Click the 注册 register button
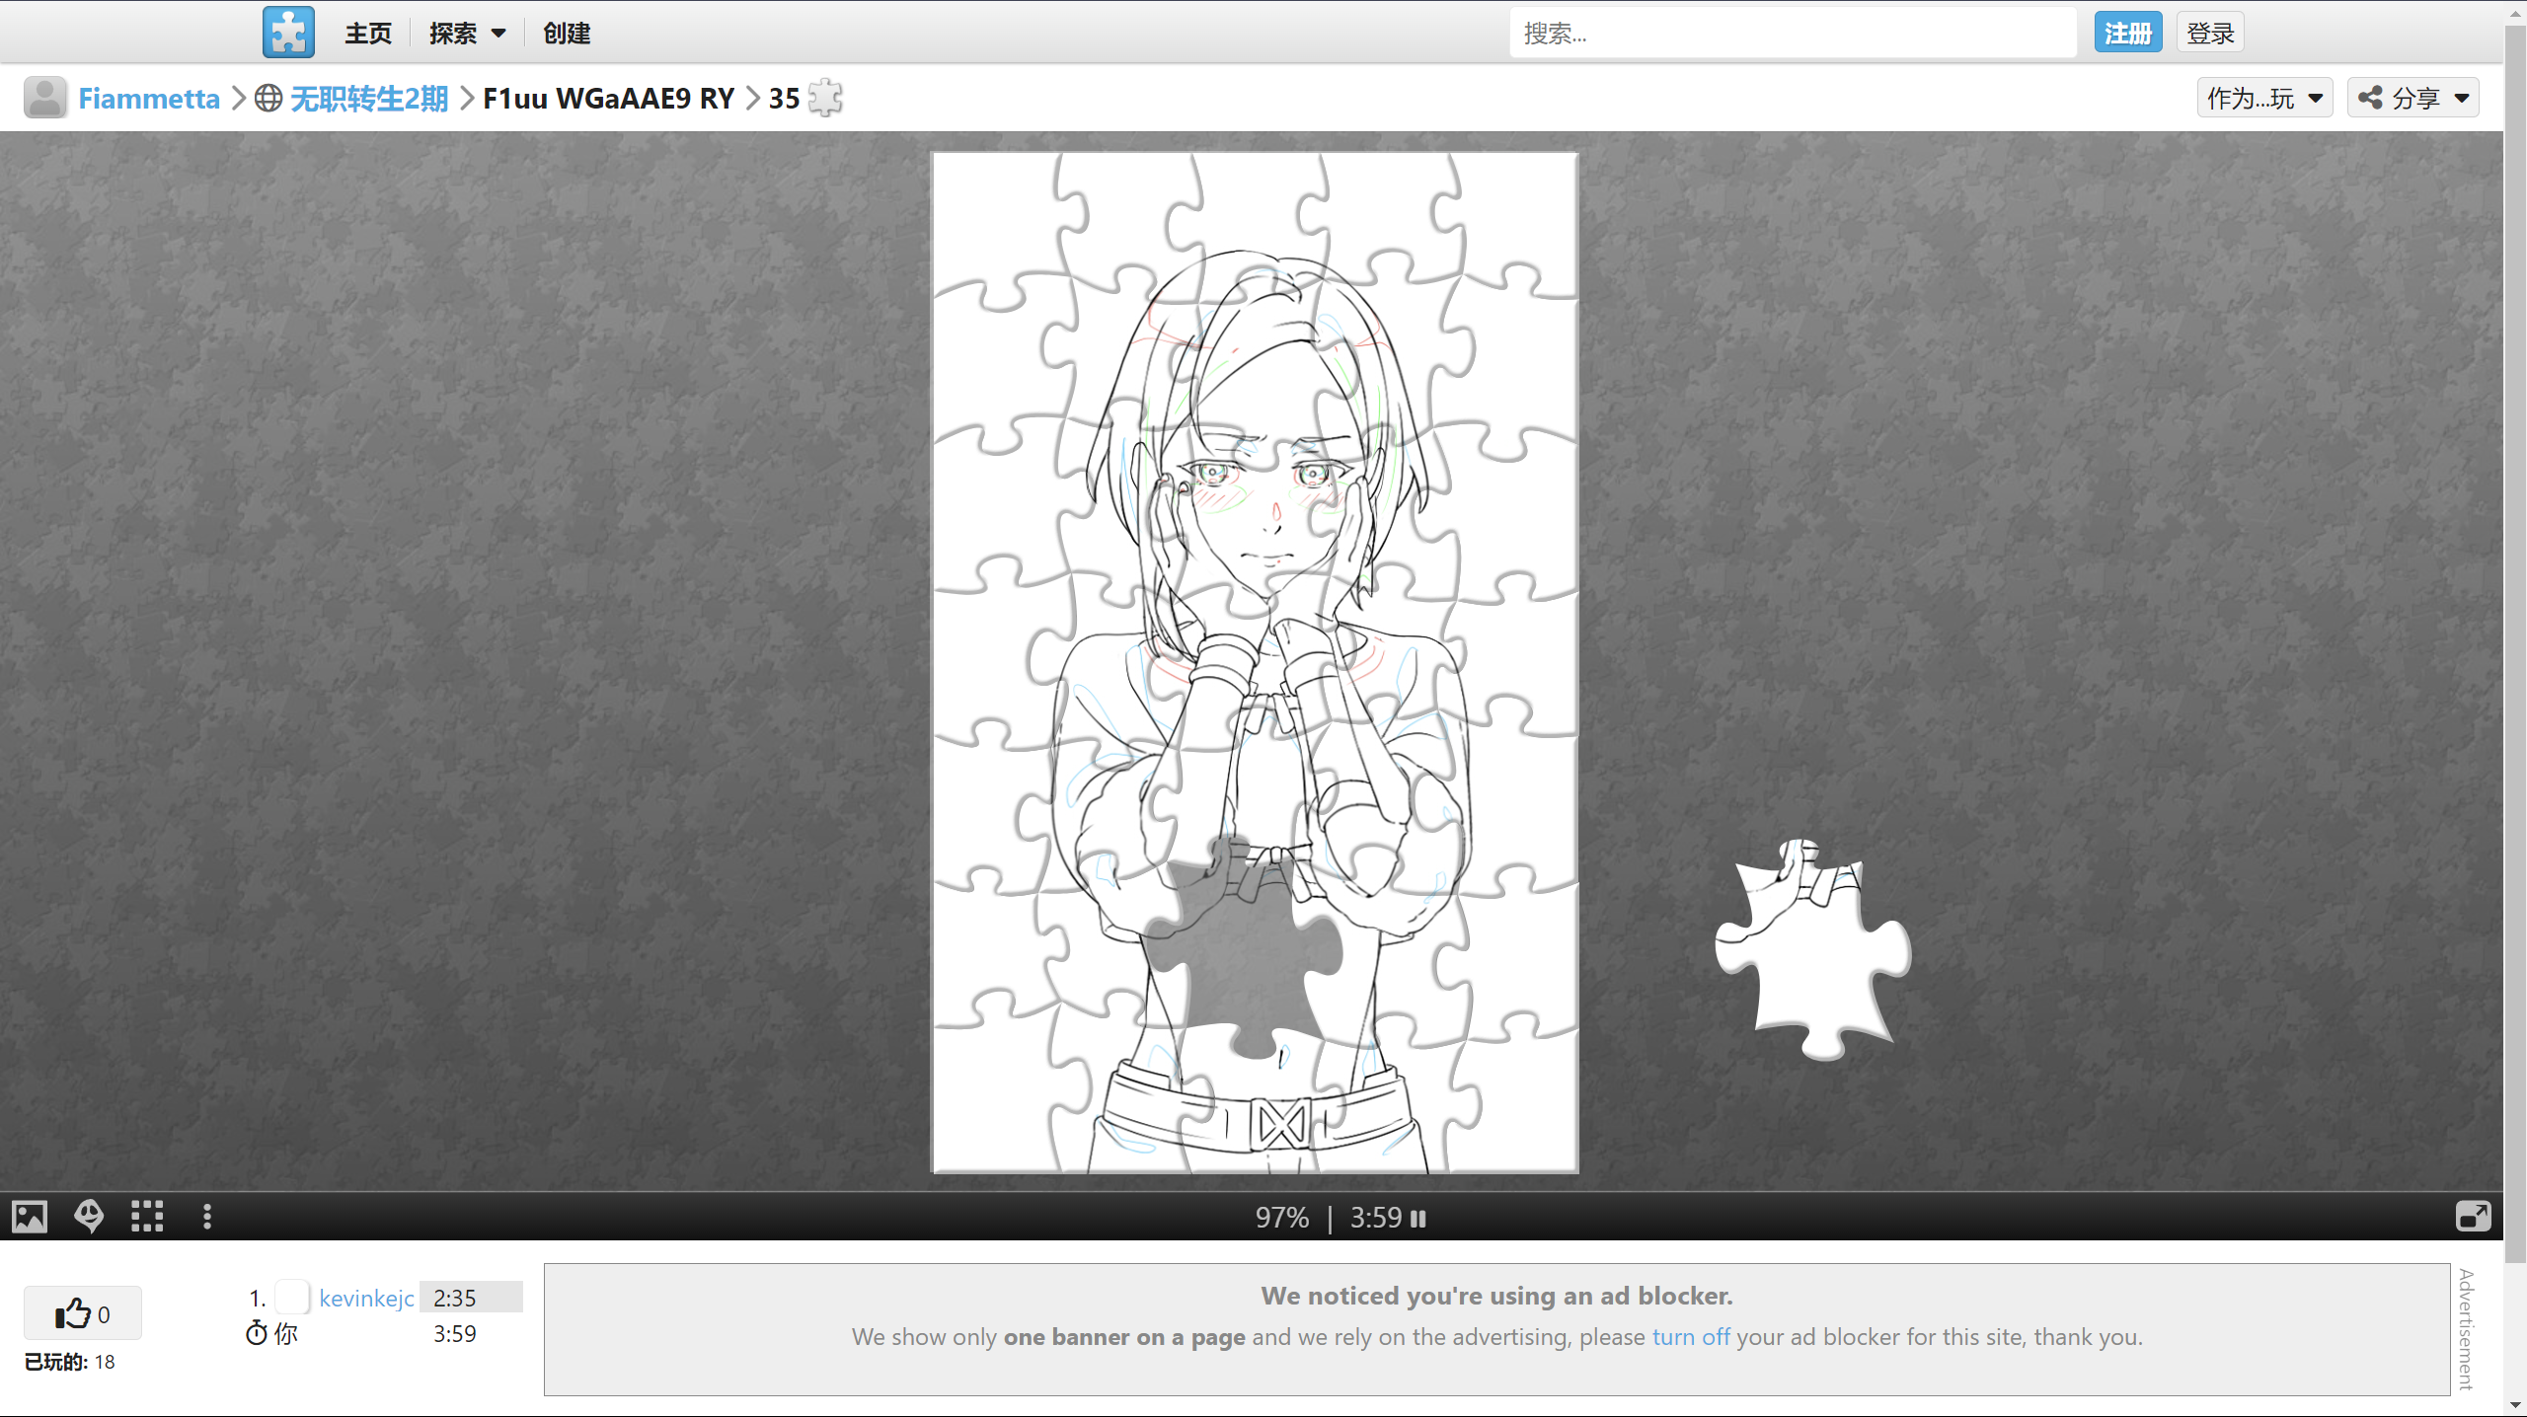Screen dimensions: 2527x1417 click(x=2127, y=34)
